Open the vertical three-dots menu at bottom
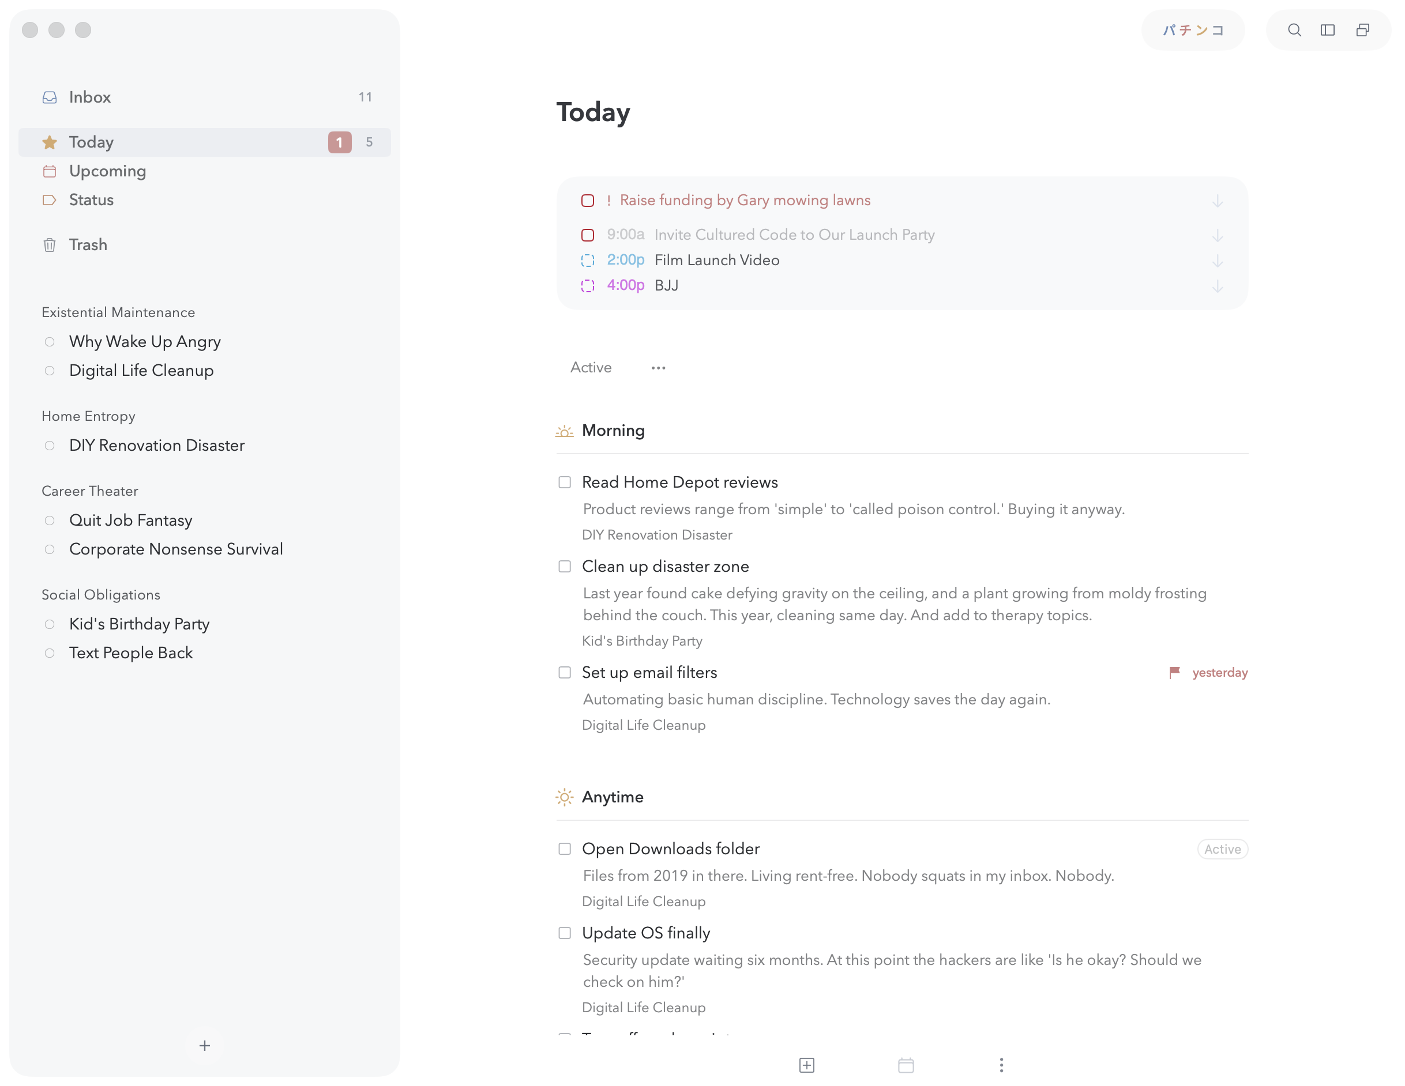Image resolution: width=1405 pixels, height=1086 pixels. click(1001, 1065)
